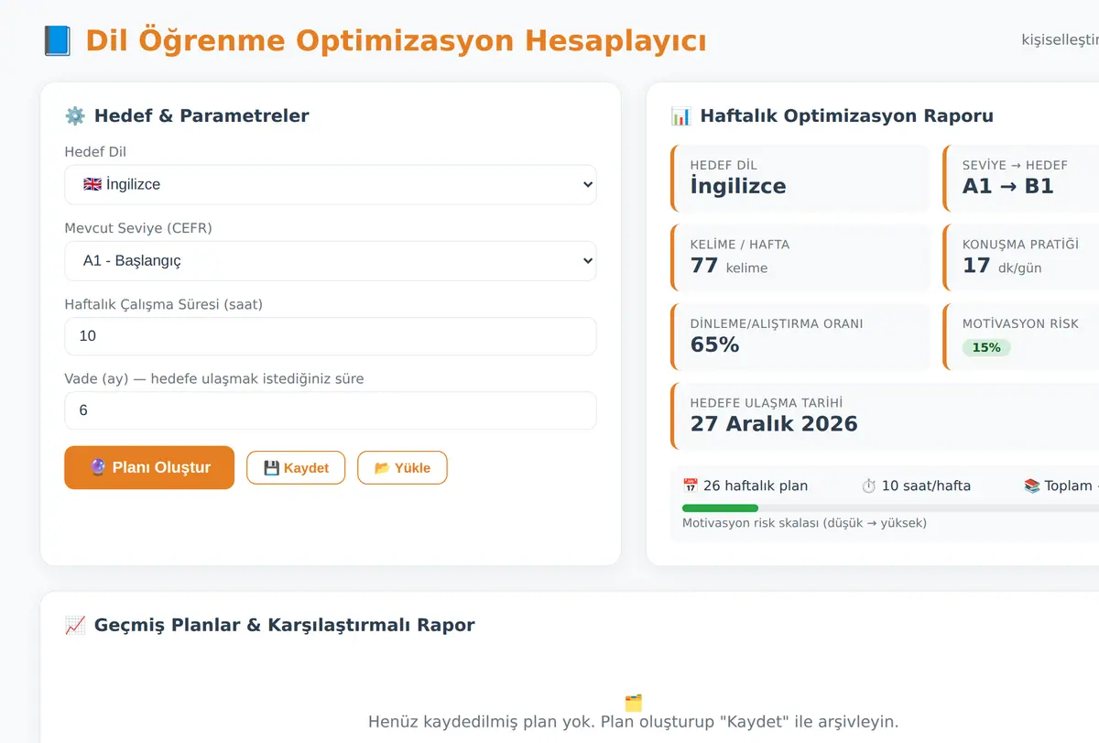Click the Dil Öğrenme Optimizasyon Hesaplayıcı title
The width and height of the screenshot is (1099, 743).
coord(396,41)
